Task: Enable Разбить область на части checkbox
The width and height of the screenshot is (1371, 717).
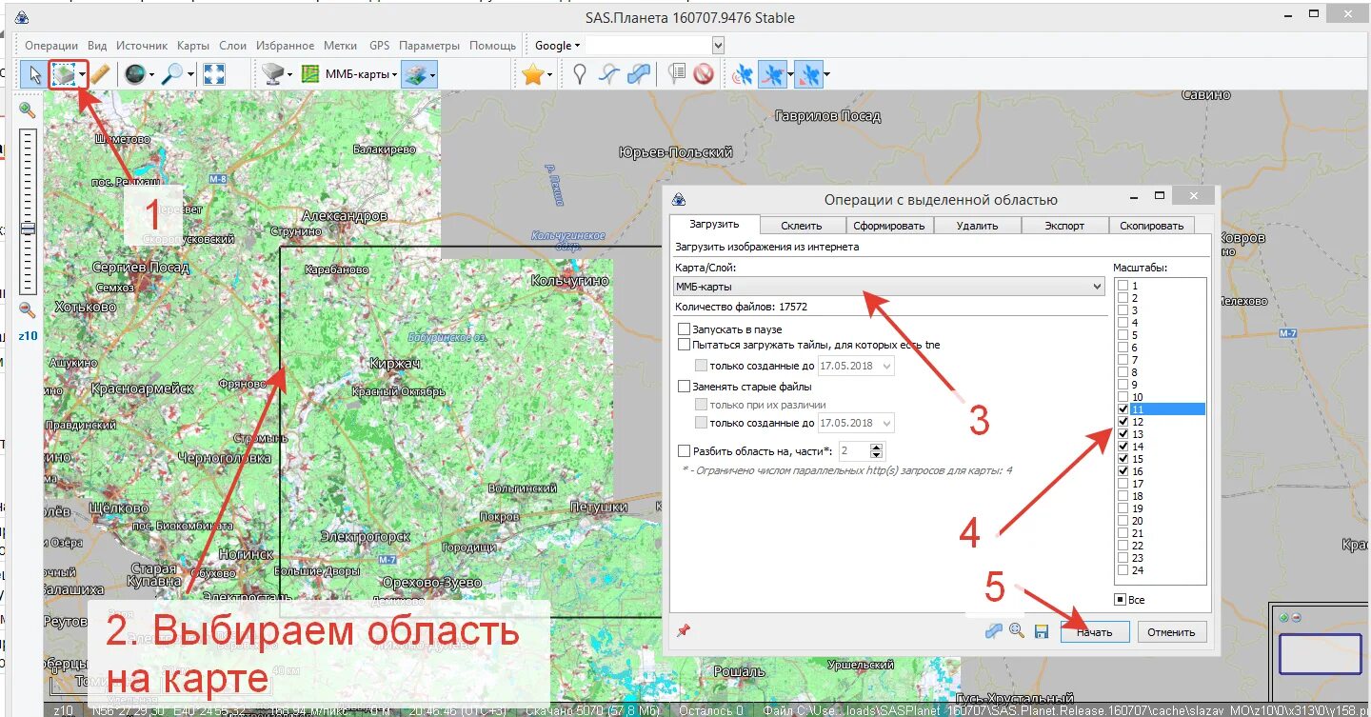Action: (x=684, y=451)
